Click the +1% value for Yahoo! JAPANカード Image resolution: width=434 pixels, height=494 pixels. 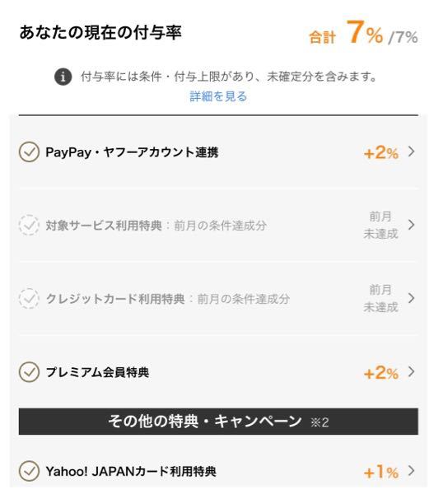tap(381, 472)
